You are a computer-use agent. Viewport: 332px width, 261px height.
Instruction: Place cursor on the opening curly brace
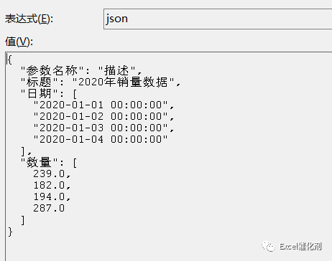[x=9, y=60]
